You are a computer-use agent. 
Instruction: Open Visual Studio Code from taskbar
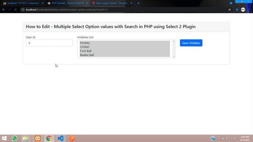point(60,138)
